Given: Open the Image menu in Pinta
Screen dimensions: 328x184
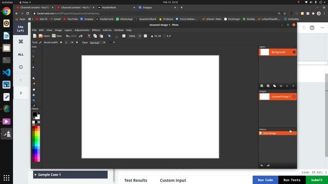Looking at the screenshot, I should coord(58,30).
